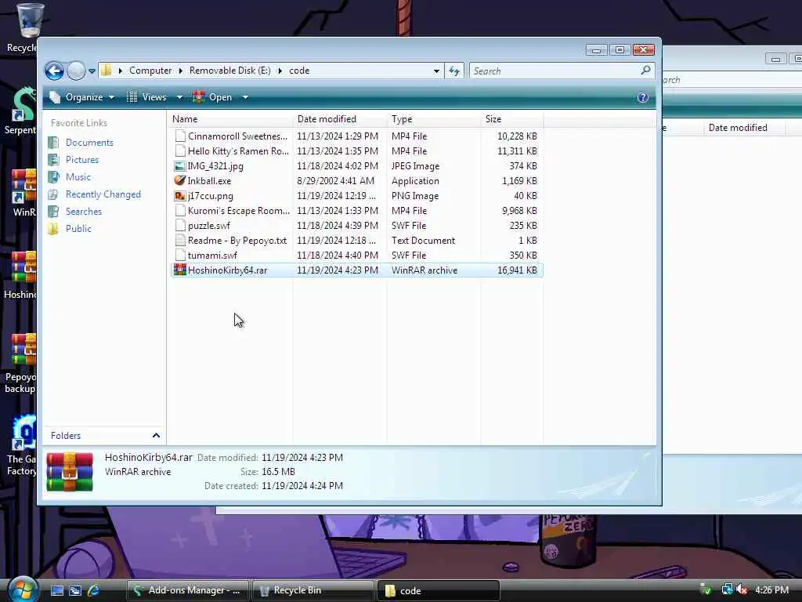This screenshot has height=602, width=802.
Task: Open the Help question mark icon
Action: point(643,97)
